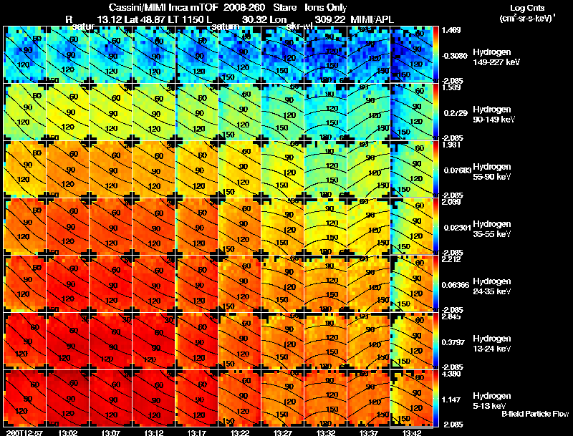Click the '2.212' colorbar maximum value
This screenshot has width=573, height=436.
(451, 259)
